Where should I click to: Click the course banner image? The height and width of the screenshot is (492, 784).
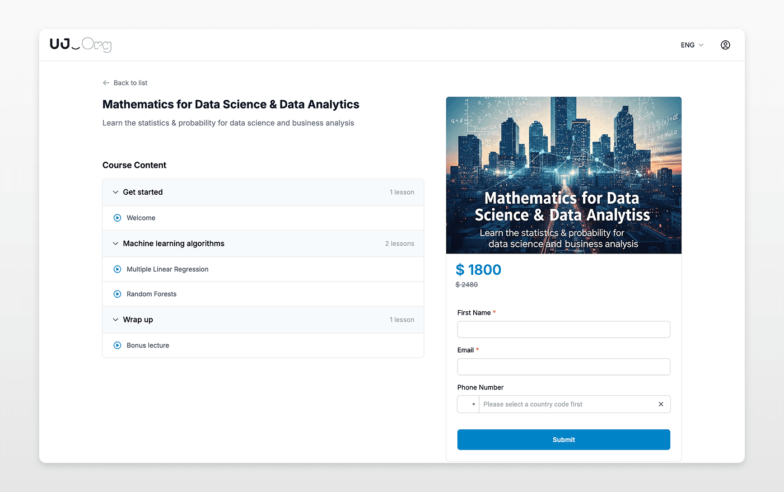tap(563, 175)
